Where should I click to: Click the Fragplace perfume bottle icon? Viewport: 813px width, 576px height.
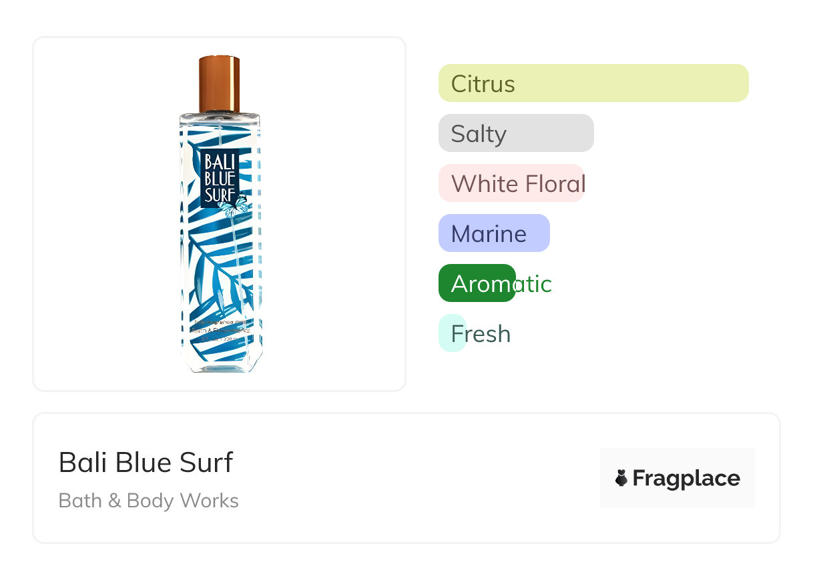pos(621,478)
